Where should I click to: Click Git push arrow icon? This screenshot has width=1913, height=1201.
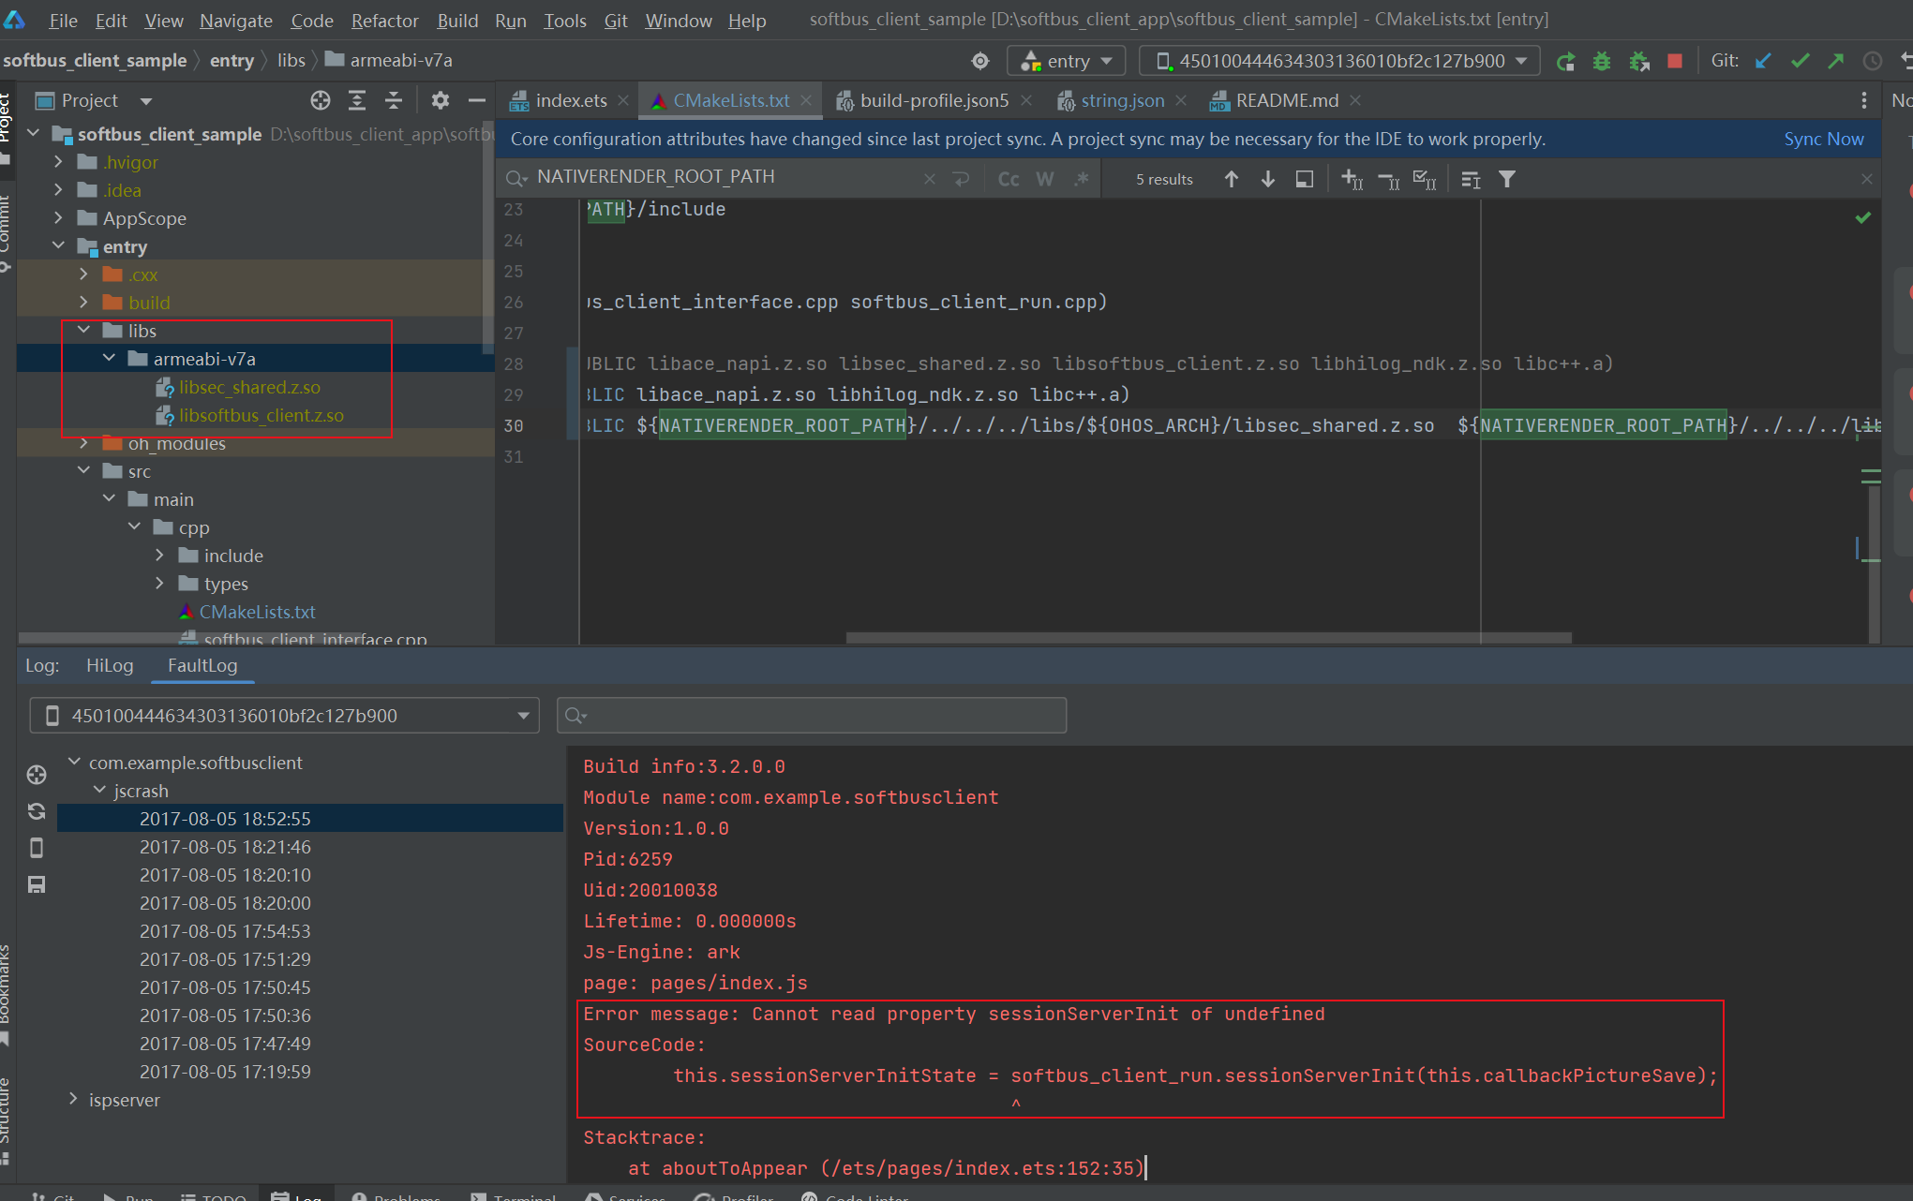point(1835,61)
